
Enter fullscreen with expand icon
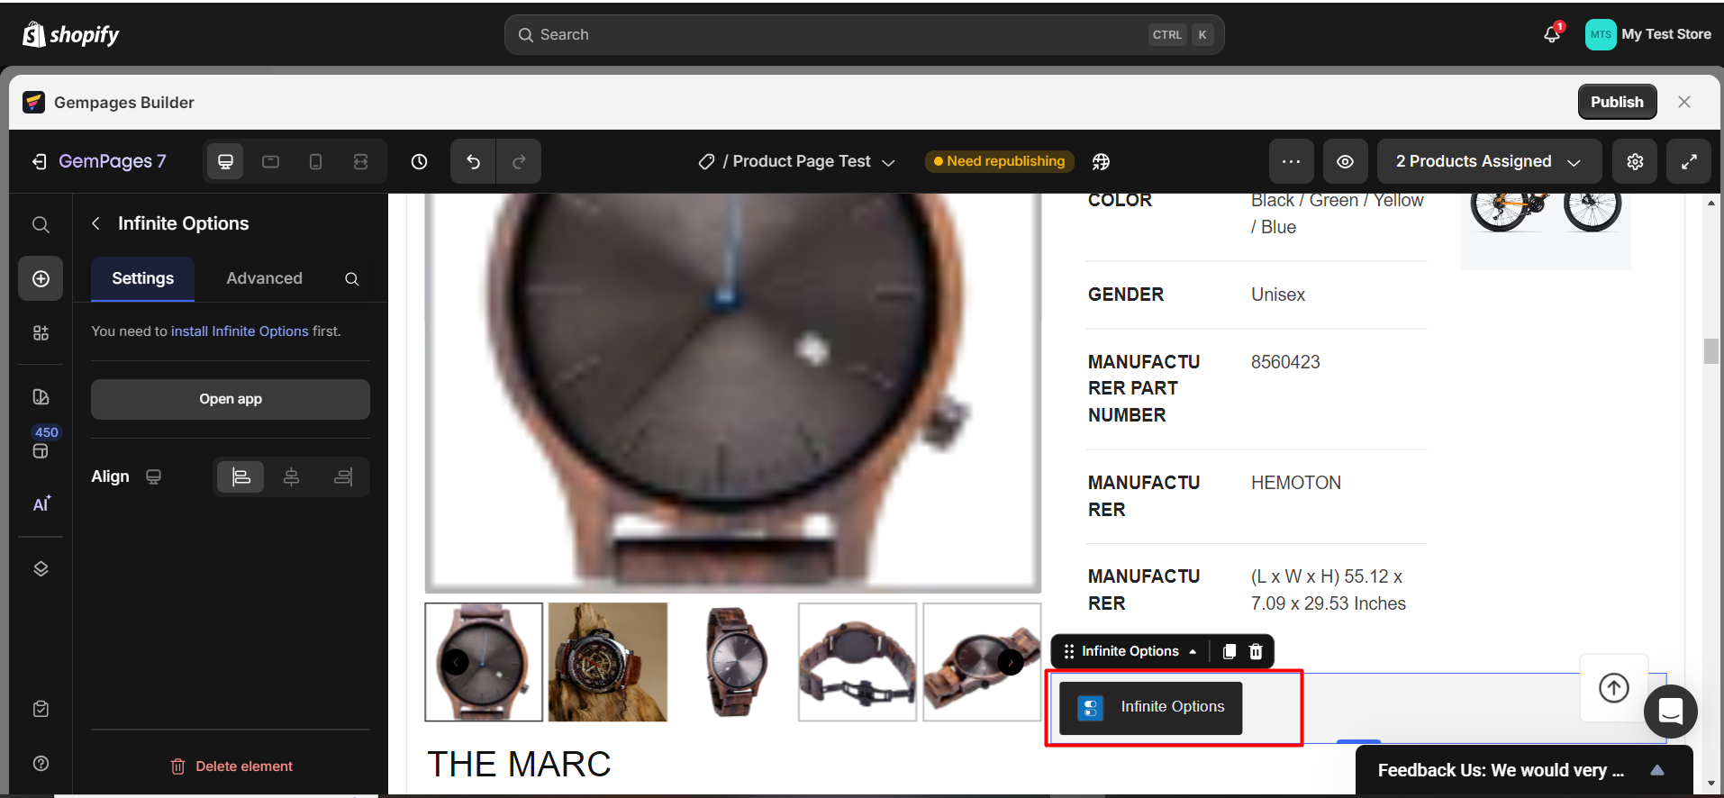(1689, 162)
